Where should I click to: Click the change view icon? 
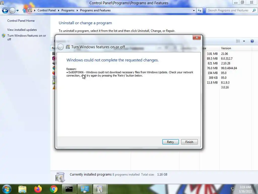[x=238, y=41]
